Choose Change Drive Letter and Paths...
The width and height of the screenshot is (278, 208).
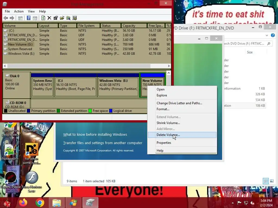click(x=182, y=103)
